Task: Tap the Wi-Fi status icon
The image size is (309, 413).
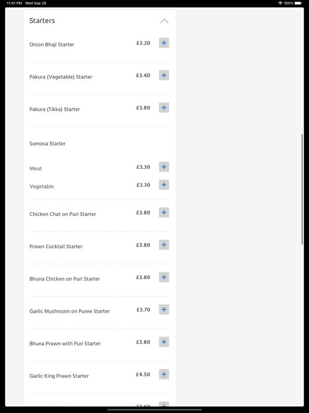Action: [280, 3]
